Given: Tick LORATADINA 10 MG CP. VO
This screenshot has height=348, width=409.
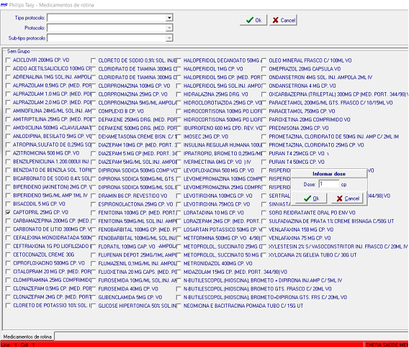Looking at the screenshot, I should coord(179,213).
